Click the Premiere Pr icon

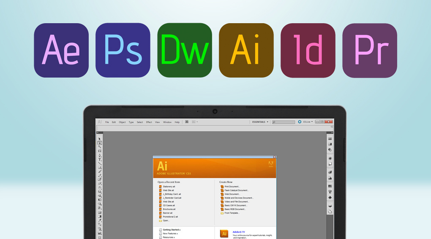(x=370, y=50)
